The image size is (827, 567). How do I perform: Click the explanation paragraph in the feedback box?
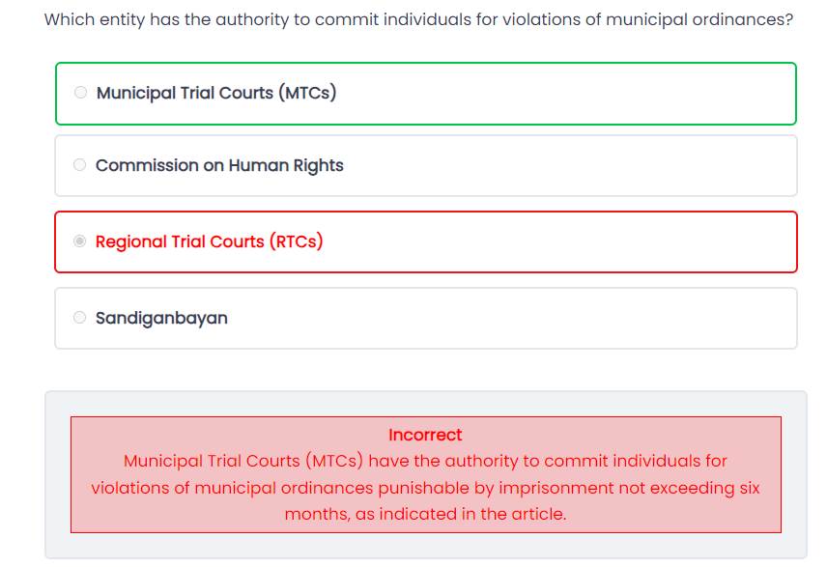coord(425,488)
